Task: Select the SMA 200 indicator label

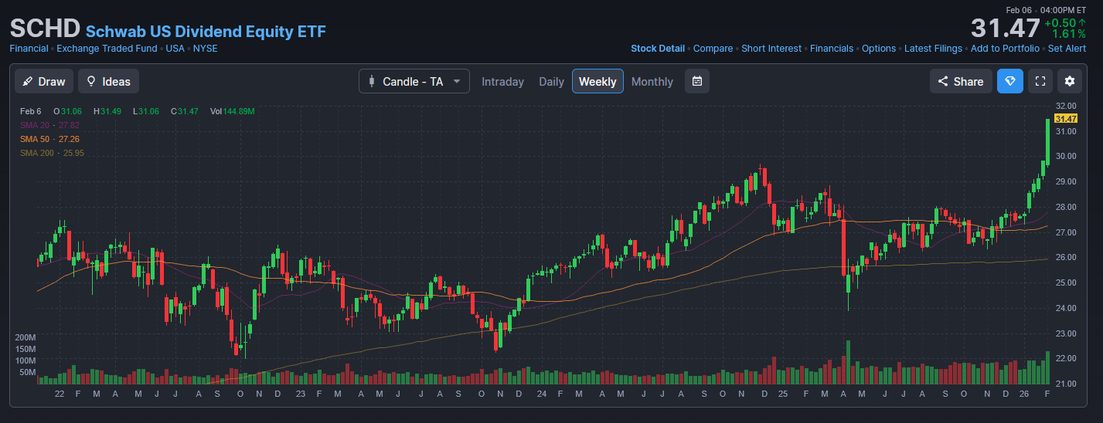Action: (x=52, y=153)
